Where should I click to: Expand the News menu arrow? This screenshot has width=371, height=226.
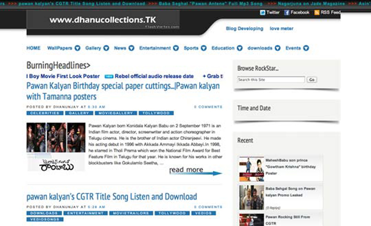132,48
